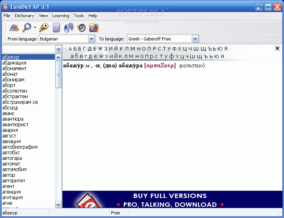Select word "аборт" in the list
Screen dimensions: 284x218
(x=28, y=85)
